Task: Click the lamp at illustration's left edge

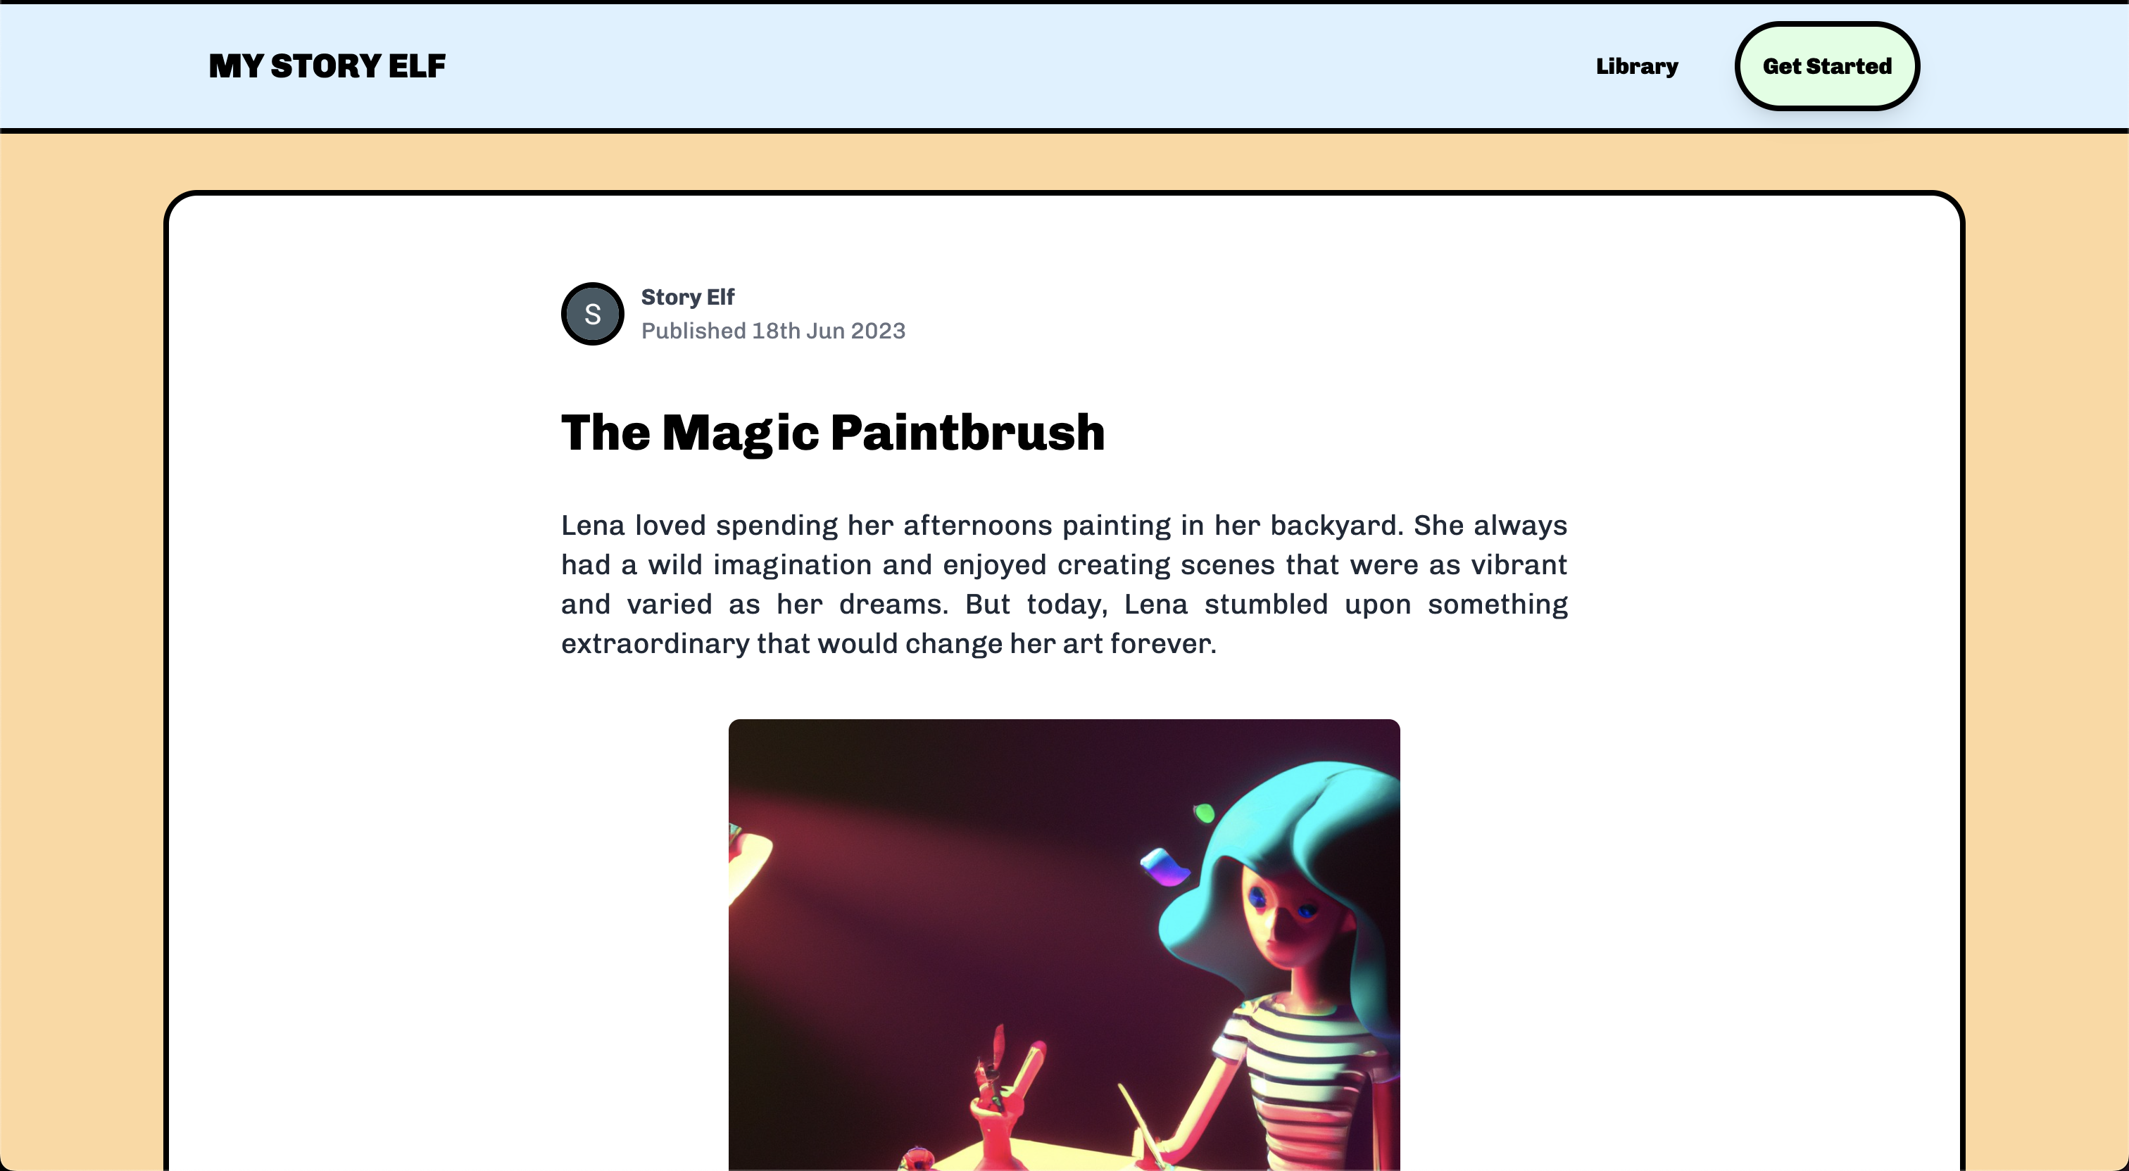Action: pyautogui.click(x=748, y=868)
